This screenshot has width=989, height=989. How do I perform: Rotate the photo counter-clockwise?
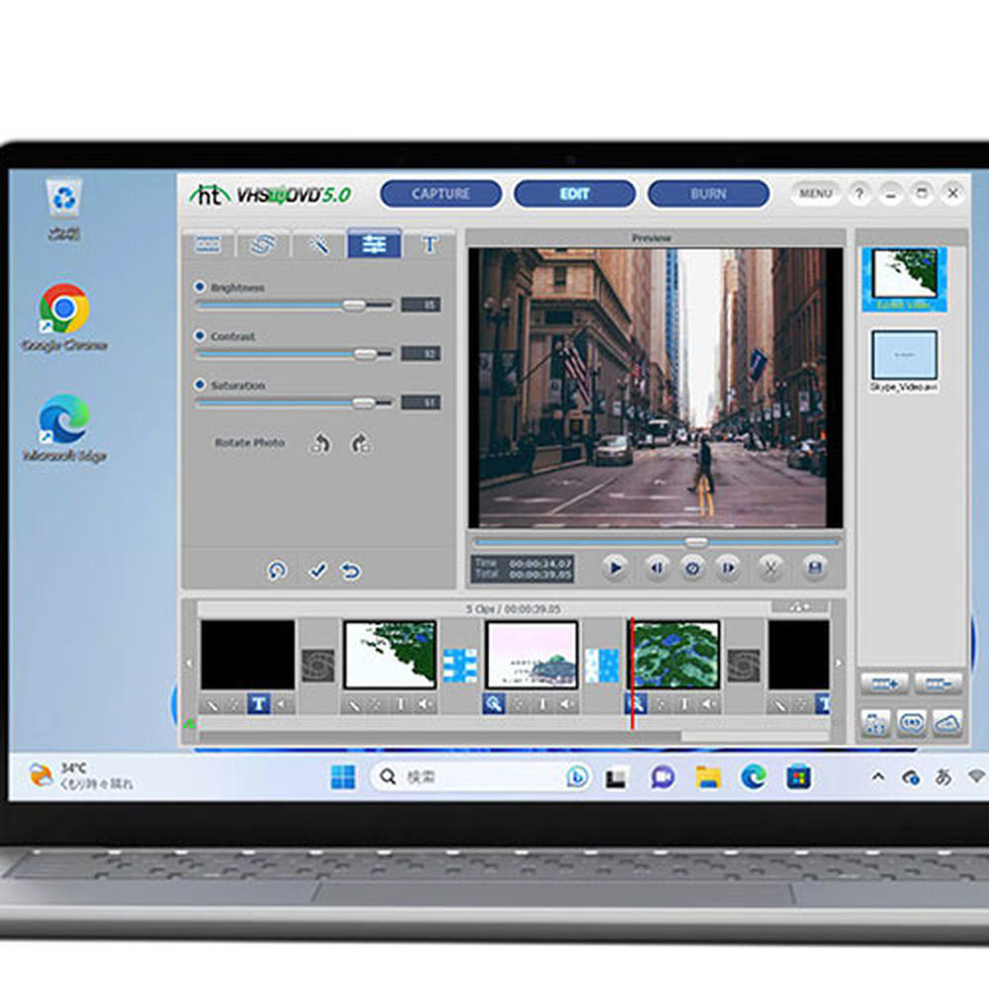coord(319,444)
